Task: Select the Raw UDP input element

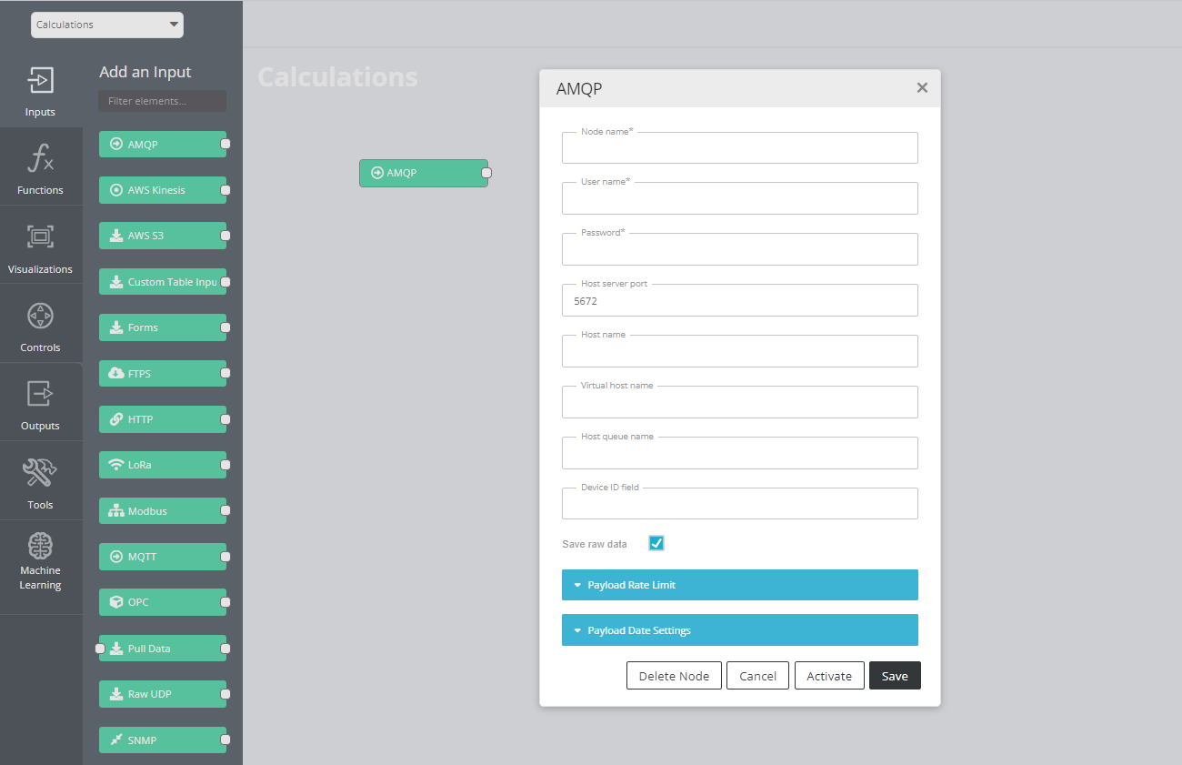Action: (x=163, y=694)
